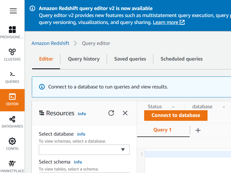
Task: Go to Clusters in the sidebar
Action: click(x=12, y=55)
